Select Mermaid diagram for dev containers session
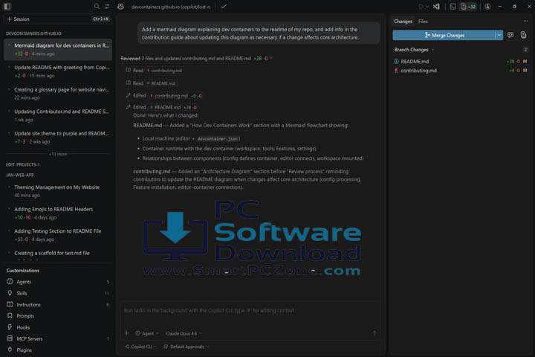Image resolution: width=535 pixels, height=357 pixels. pos(58,50)
